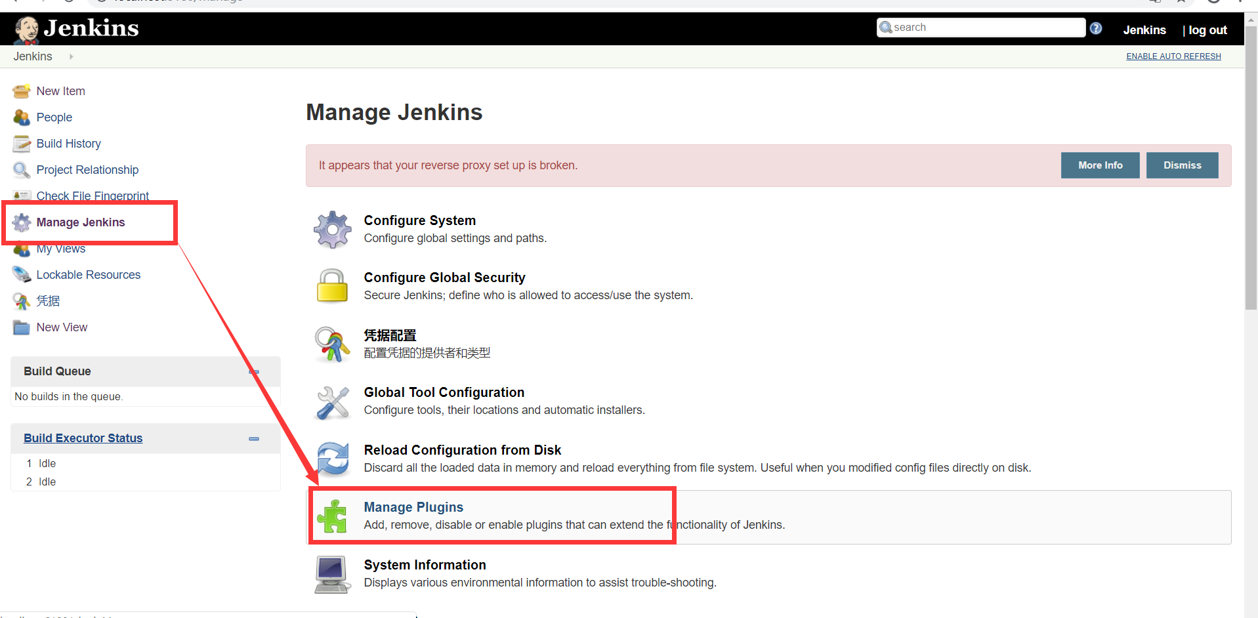Click the Reload Configuration refresh arrows icon

(x=333, y=459)
